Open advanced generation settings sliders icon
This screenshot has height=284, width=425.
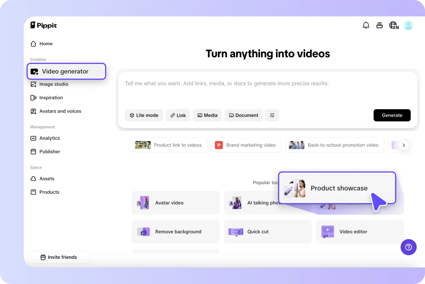(x=272, y=115)
